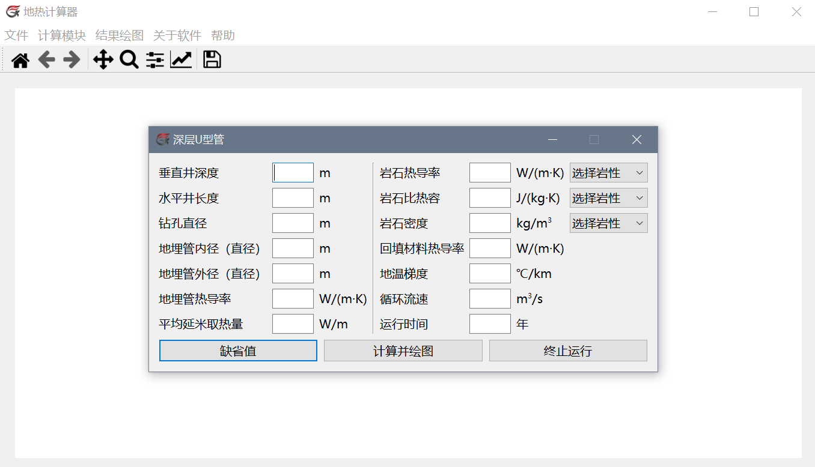Focus the 地埋管热导率 input field
The width and height of the screenshot is (815, 467).
pos(293,299)
